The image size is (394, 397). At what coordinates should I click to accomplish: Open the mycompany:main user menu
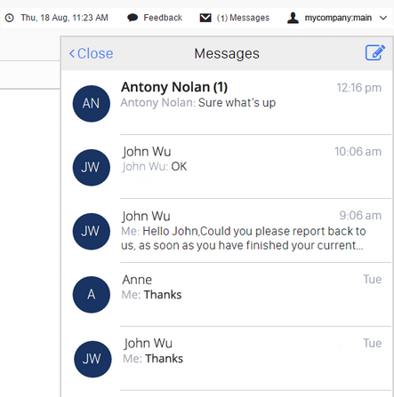pyautogui.click(x=337, y=18)
